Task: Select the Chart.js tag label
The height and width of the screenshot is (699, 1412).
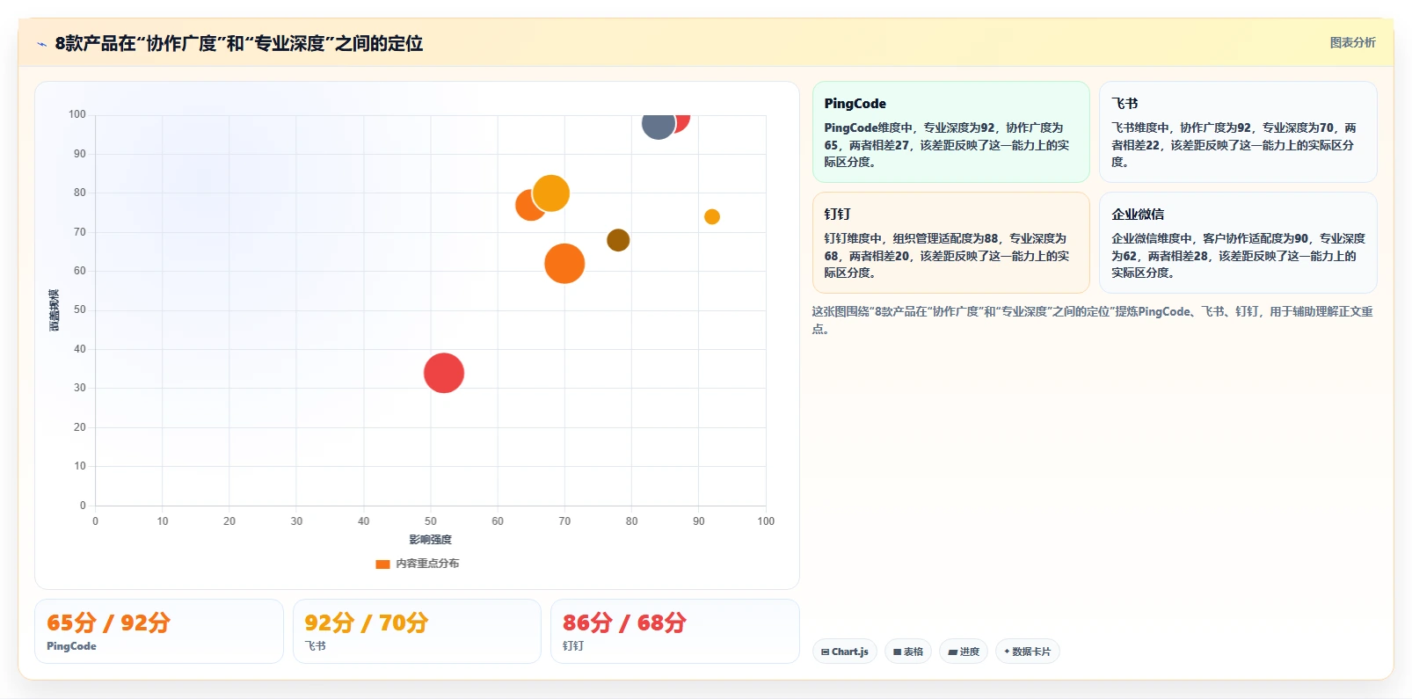Action: pos(850,652)
